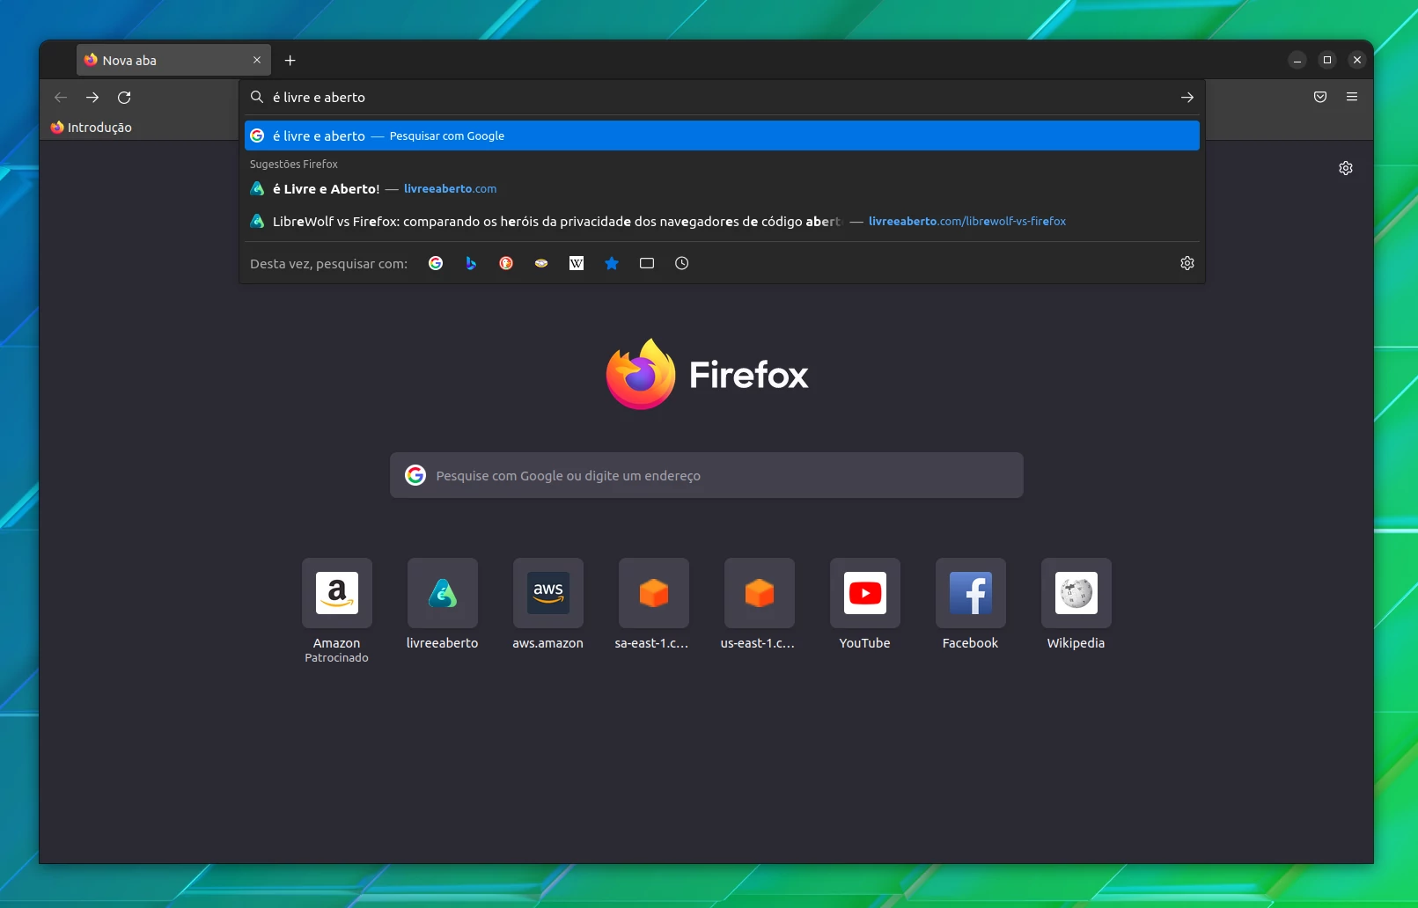Search this time with Mercado Livre icon
The height and width of the screenshot is (908, 1418).
click(541, 263)
